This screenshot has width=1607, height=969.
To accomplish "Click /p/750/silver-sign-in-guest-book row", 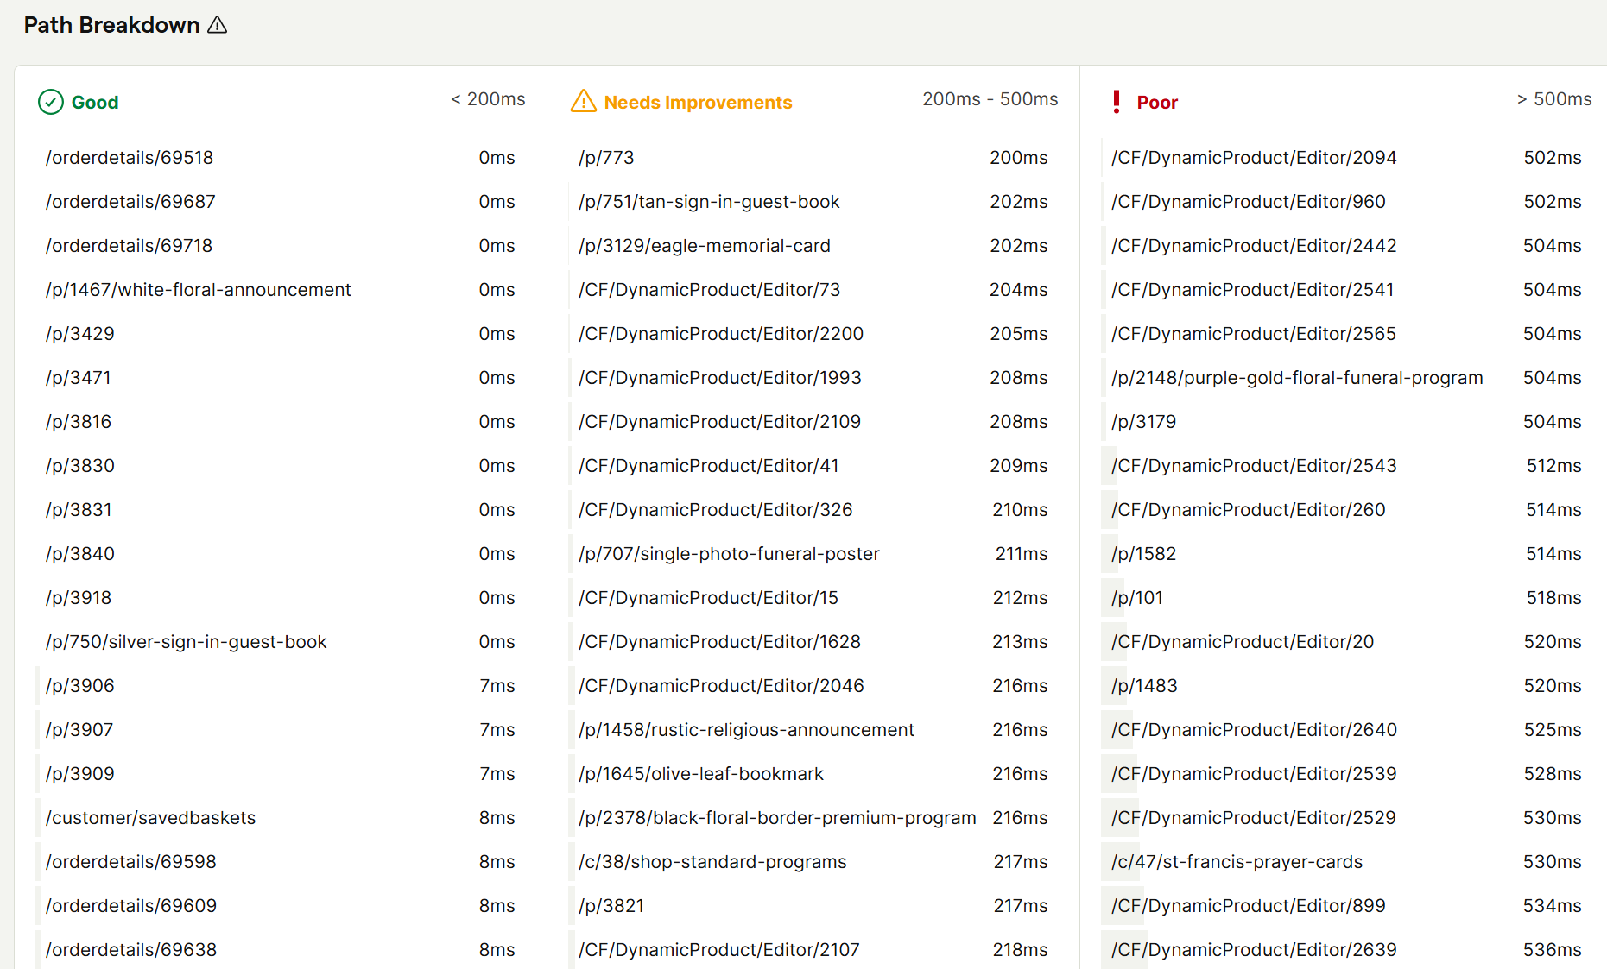I will [187, 642].
